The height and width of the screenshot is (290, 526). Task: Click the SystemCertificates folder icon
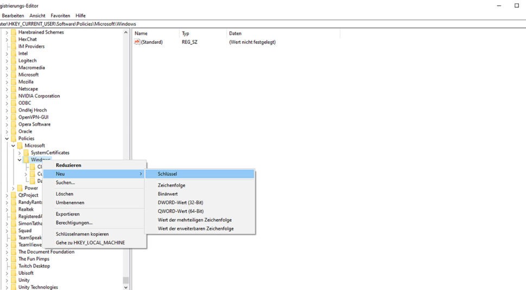(x=26, y=153)
